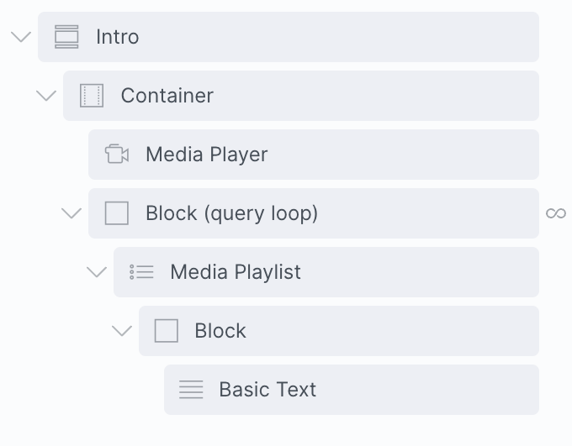This screenshot has width=572, height=446.
Task: Click the Container element's column icon
Action: [92, 96]
